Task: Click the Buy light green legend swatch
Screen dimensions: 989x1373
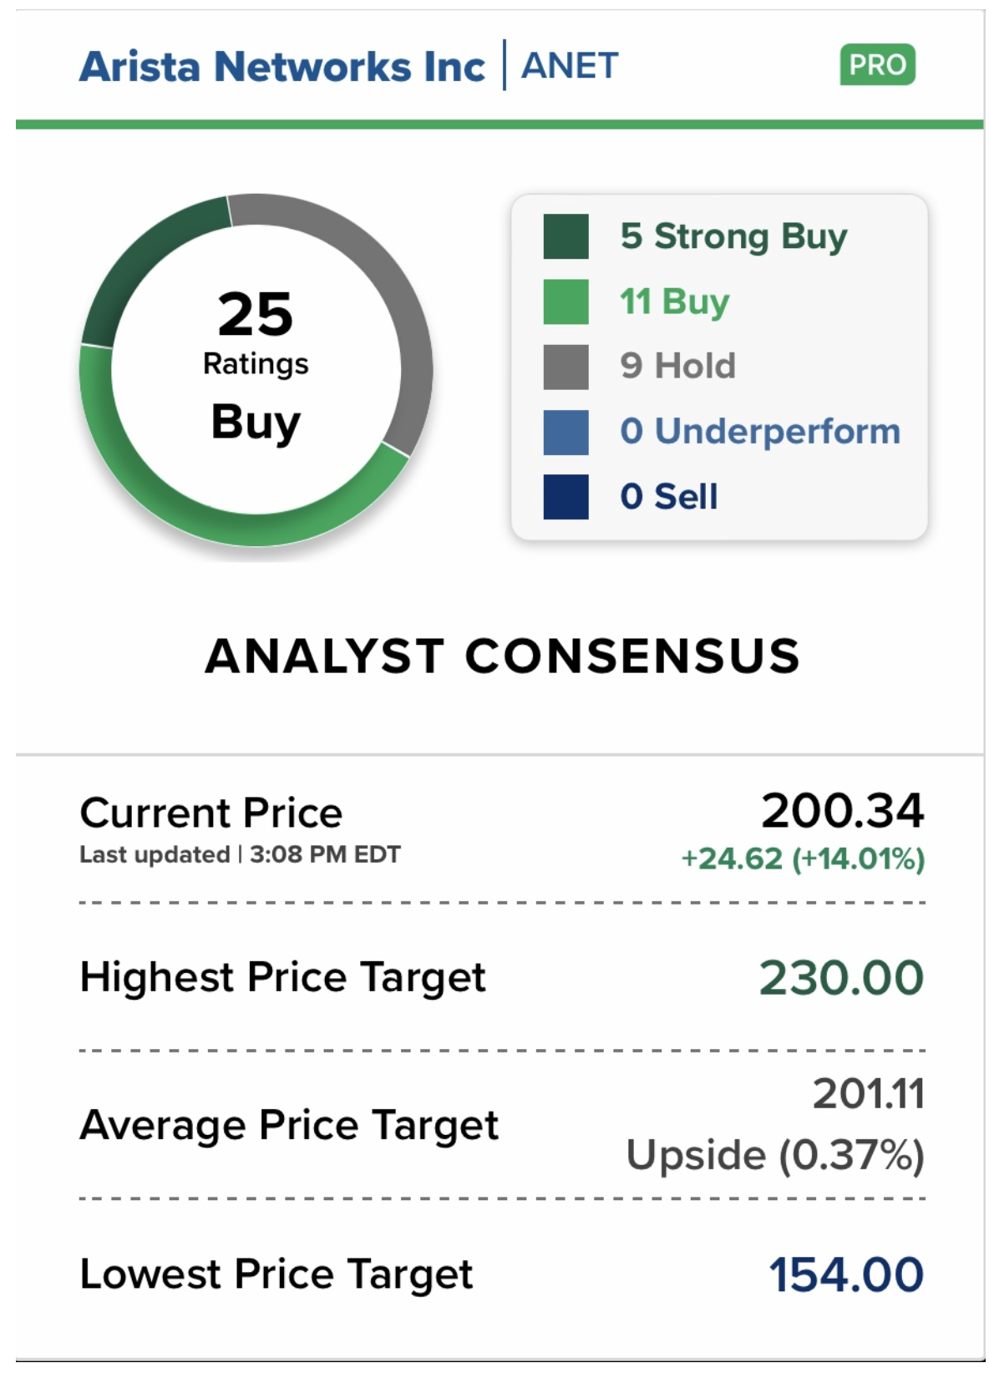Action: 566,301
